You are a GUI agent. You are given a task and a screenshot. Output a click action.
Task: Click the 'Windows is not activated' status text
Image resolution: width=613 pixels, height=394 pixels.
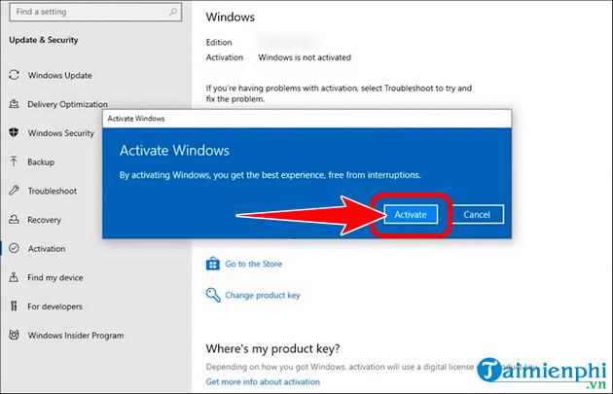(x=305, y=57)
